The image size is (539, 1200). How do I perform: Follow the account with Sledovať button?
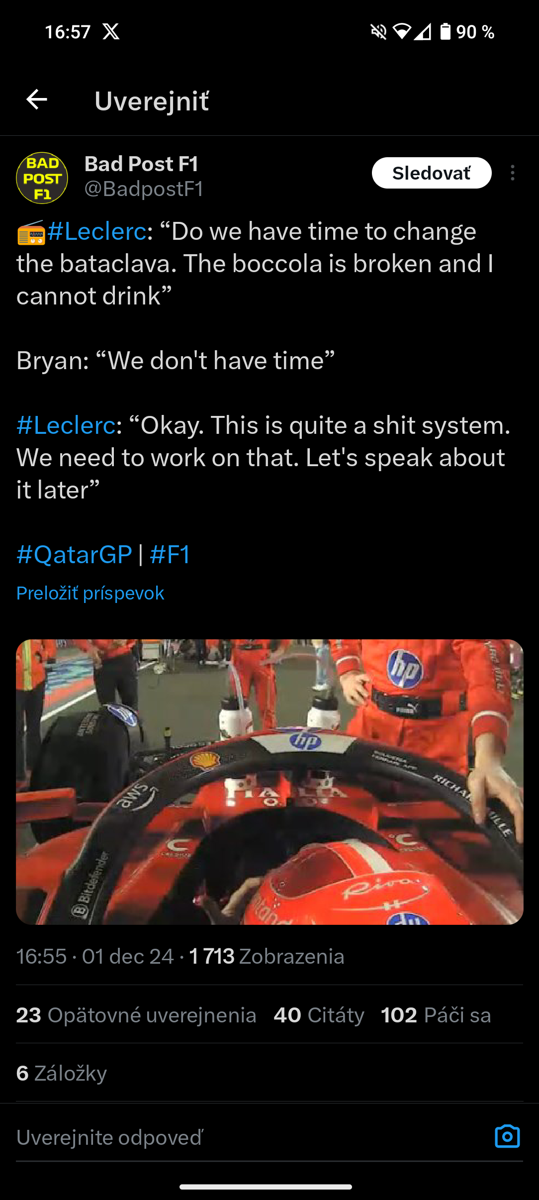click(x=432, y=173)
